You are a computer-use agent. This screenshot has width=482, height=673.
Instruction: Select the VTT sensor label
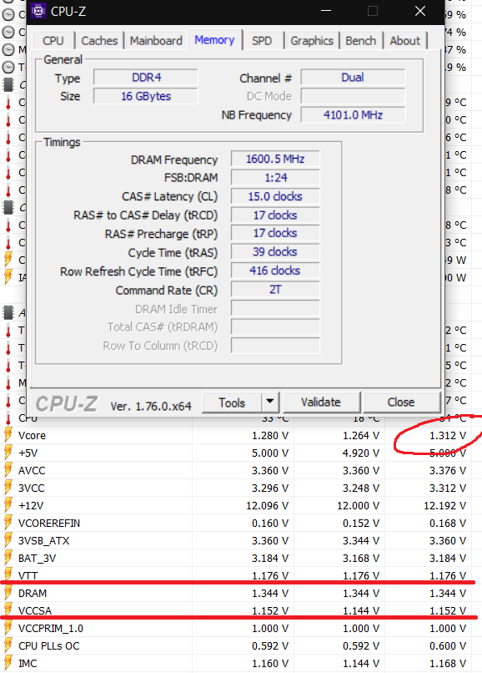point(28,575)
